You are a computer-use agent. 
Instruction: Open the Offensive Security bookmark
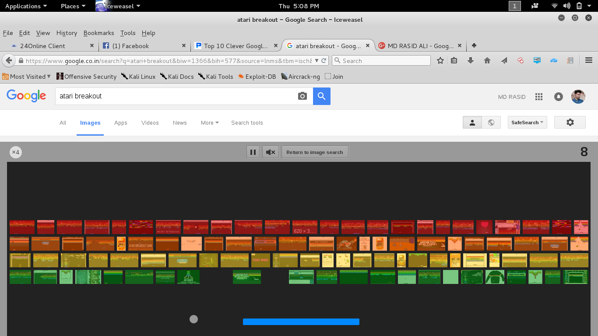click(x=86, y=77)
